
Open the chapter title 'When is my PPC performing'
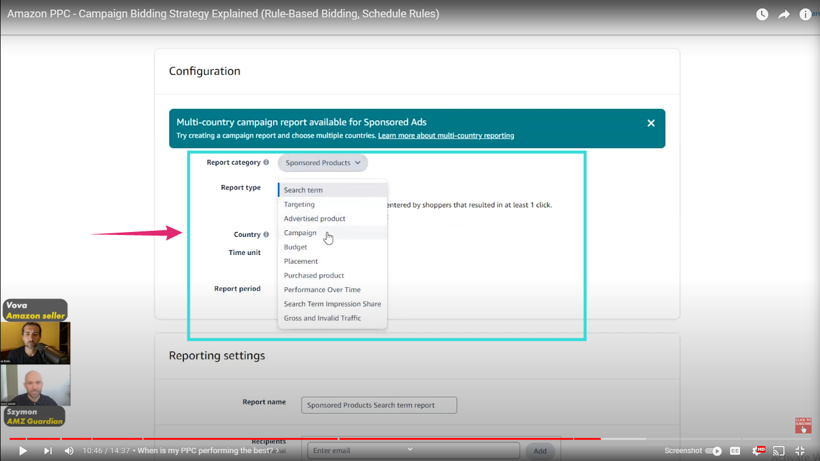(x=208, y=451)
